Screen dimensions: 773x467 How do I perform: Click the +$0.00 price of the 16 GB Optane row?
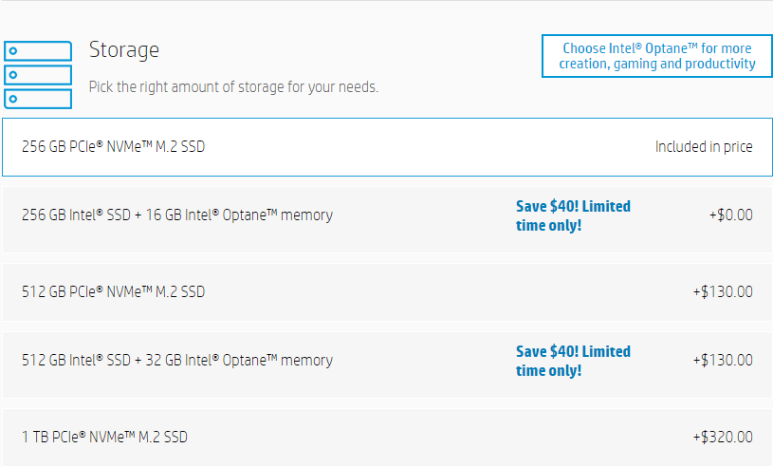[730, 215]
